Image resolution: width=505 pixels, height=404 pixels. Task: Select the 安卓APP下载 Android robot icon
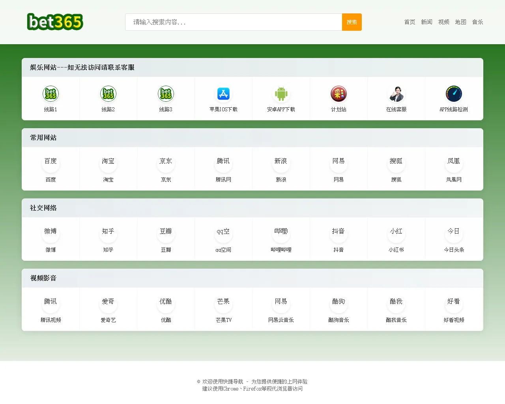281,94
